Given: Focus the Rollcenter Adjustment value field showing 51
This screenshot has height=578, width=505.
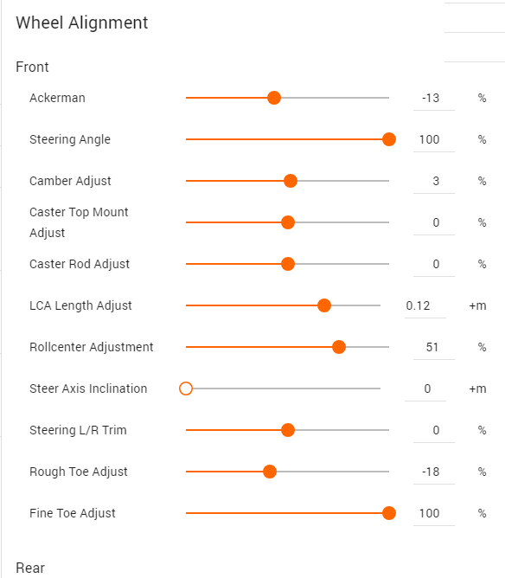Looking at the screenshot, I should tap(434, 347).
